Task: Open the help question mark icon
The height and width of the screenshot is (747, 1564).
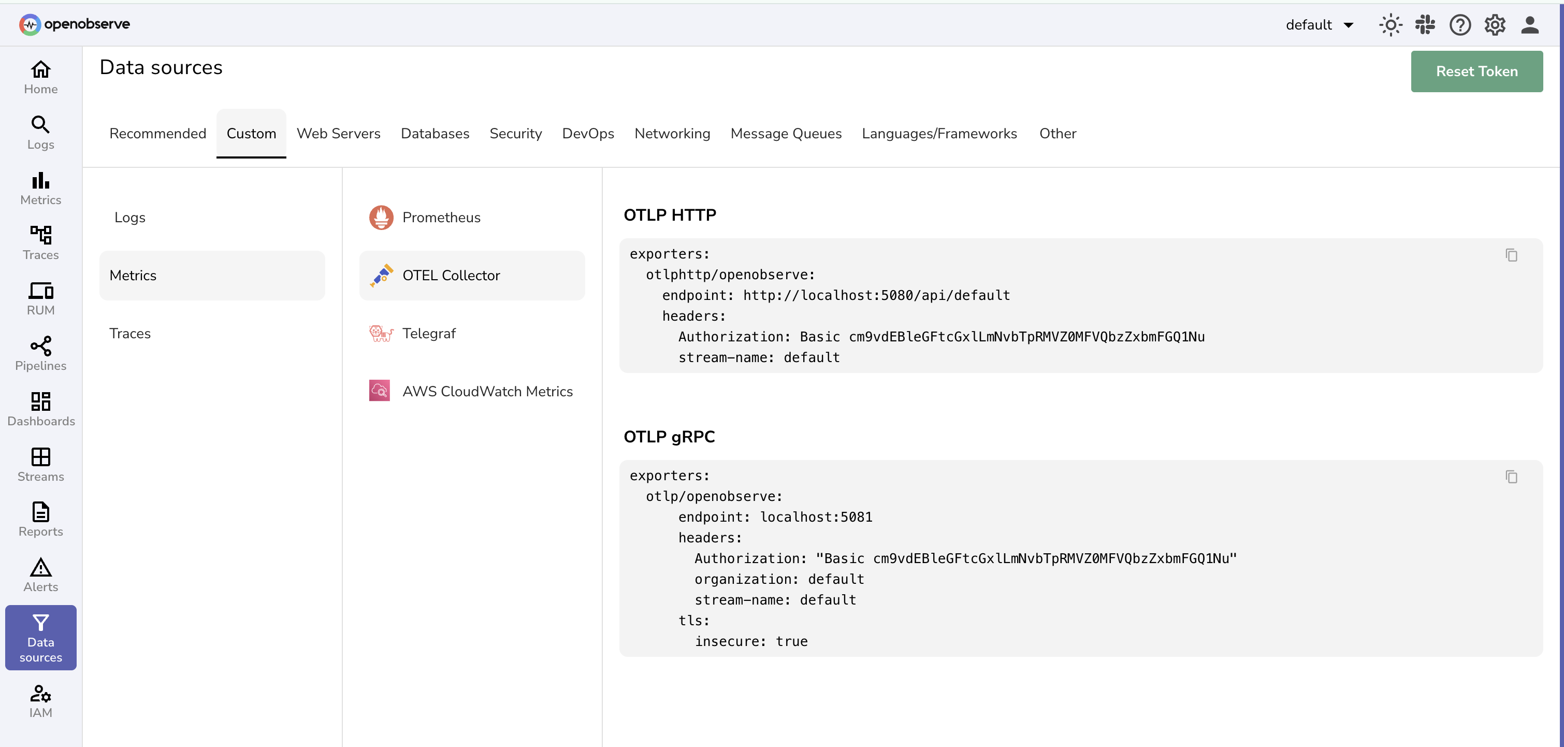Action: (1460, 24)
